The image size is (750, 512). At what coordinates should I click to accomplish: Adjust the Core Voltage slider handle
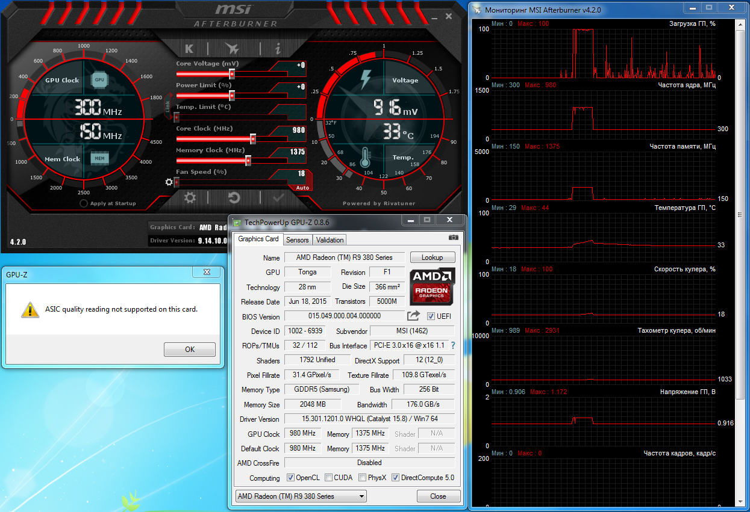coord(231,74)
